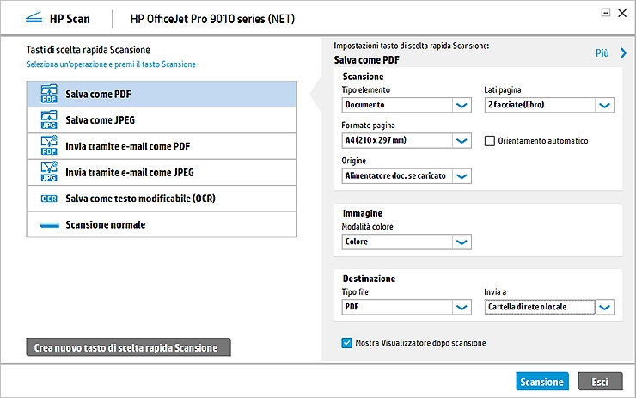Screen dimensions: 636x398
Task: Click the email JPG icon in shortcut list
Action: pos(48,172)
